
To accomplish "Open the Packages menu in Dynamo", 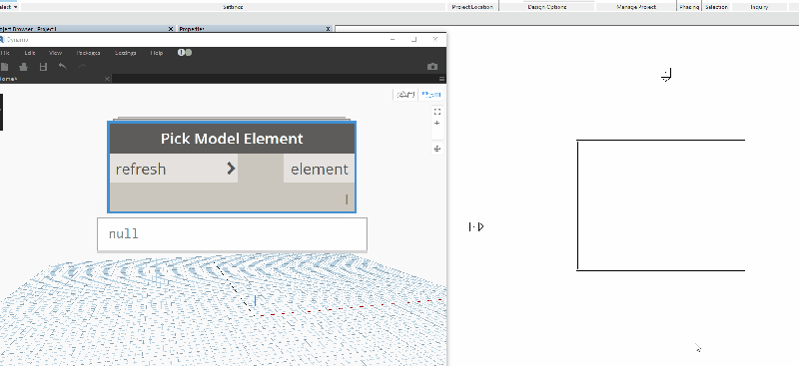I will pyautogui.click(x=88, y=53).
